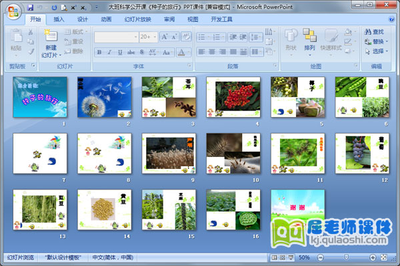Click the New Slide (新建幻灯片) icon
400x266 pixels.
[x=51, y=36]
